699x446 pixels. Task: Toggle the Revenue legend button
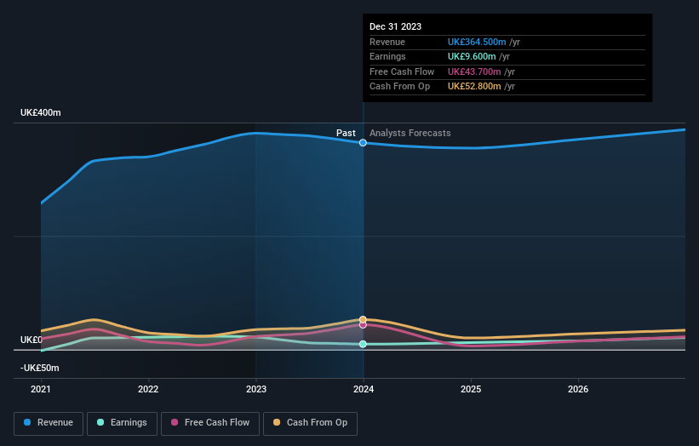[49, 423]
